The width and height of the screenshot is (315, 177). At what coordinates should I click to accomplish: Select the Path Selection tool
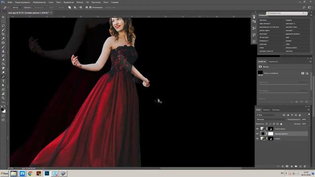pos(3,85)
